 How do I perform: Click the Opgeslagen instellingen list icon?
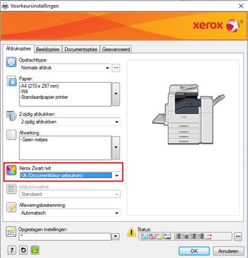11,232
